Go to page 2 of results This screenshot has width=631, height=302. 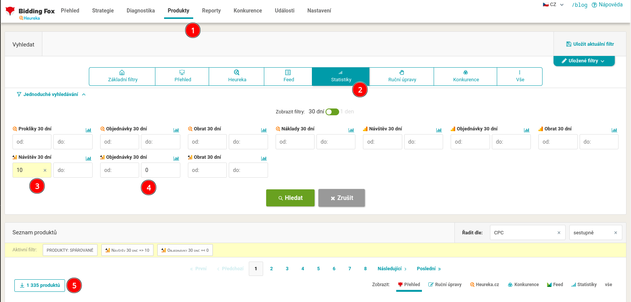pos(271,269)
